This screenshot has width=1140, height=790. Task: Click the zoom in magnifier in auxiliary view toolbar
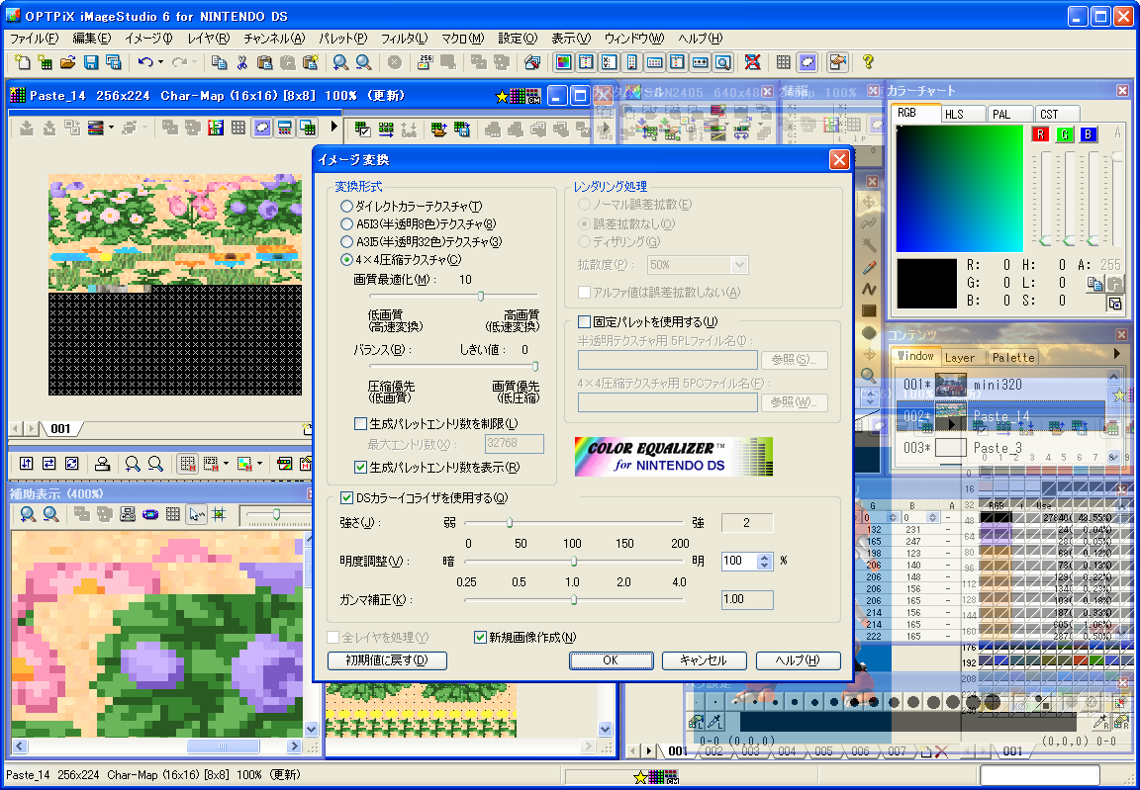[28, 515]
